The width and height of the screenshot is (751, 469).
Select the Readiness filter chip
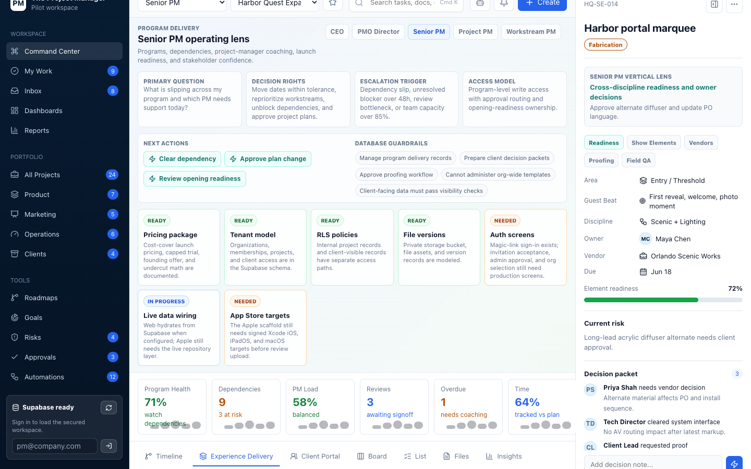coord(603,143)
